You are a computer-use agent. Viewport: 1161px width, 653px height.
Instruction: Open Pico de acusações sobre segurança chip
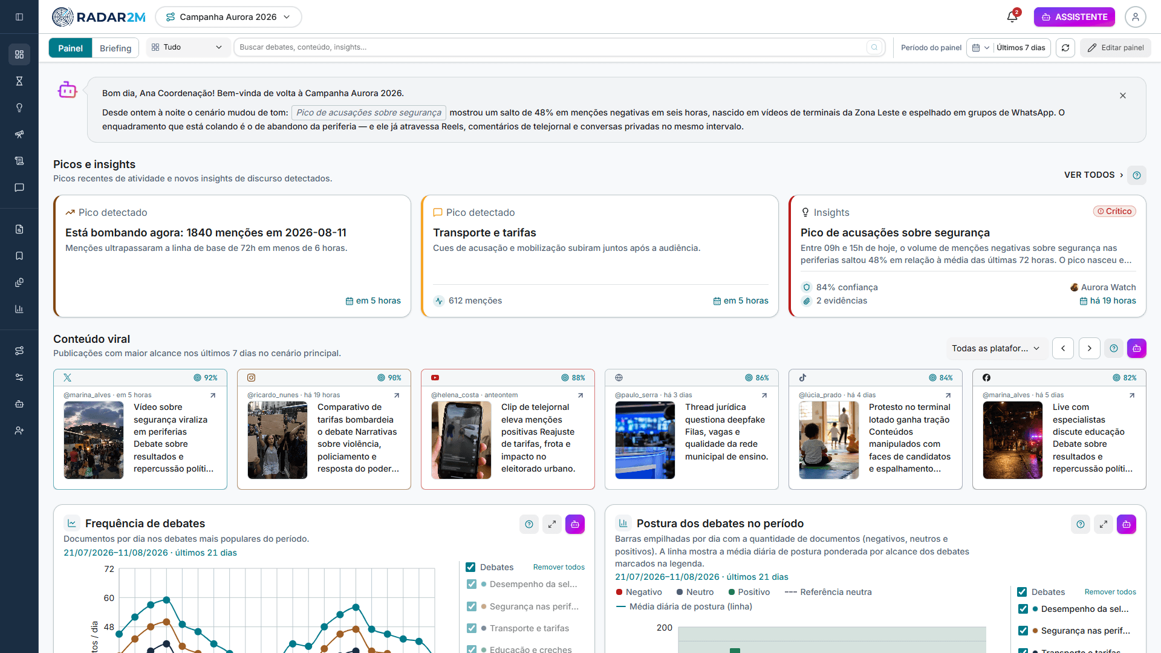click(x=369, y=112)
